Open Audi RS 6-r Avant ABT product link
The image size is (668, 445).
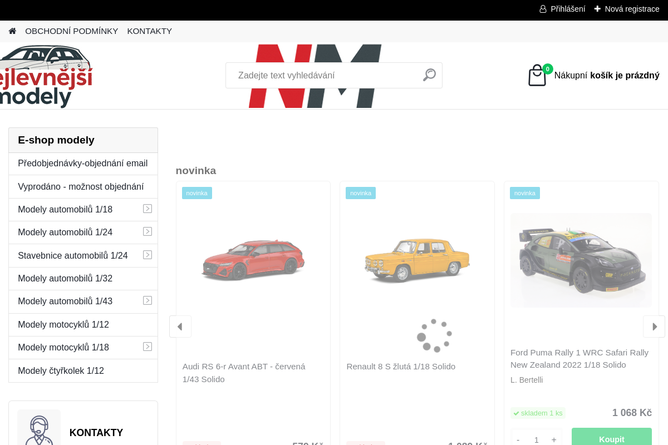pyautogui.click(x=244, y=373)
